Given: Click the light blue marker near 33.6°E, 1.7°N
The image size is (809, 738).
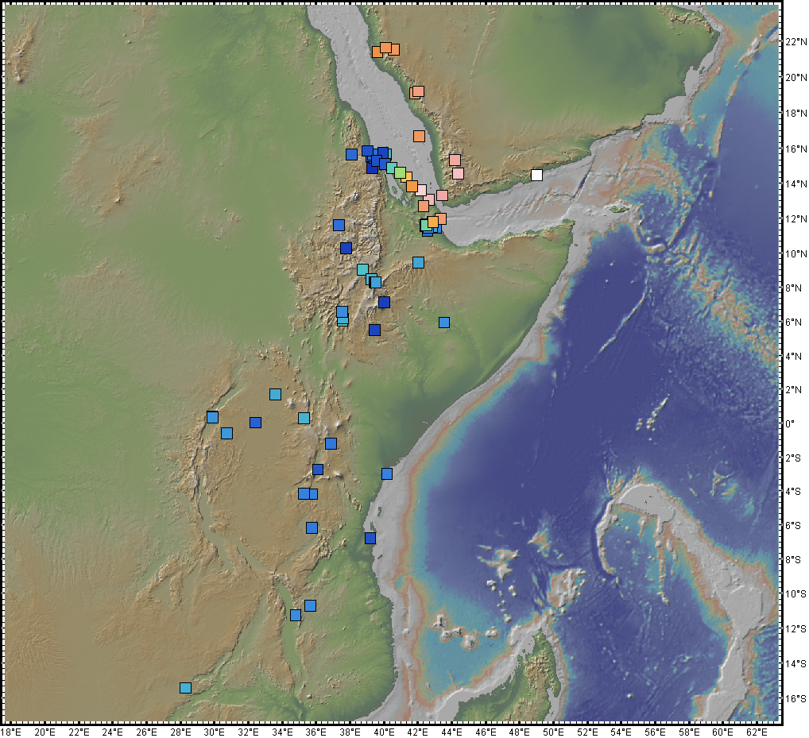Looking at the screenshot, I should pyautogui.click(x=276, y=394).
